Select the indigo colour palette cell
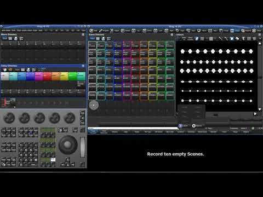This screenshot has height=197, width=263. pos(30,76)
